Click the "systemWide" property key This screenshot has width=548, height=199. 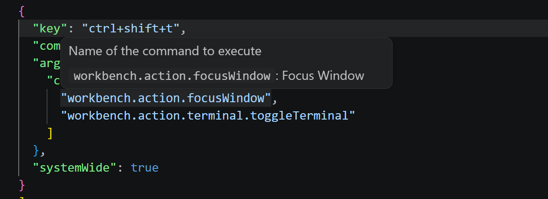pos(75,168)
